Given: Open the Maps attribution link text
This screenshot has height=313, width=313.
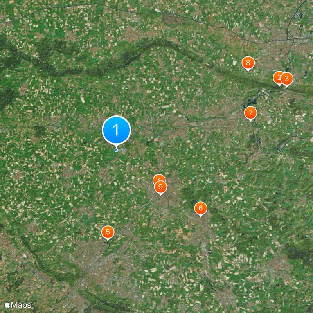Looking at the screenshot, I should coord(21,305).
